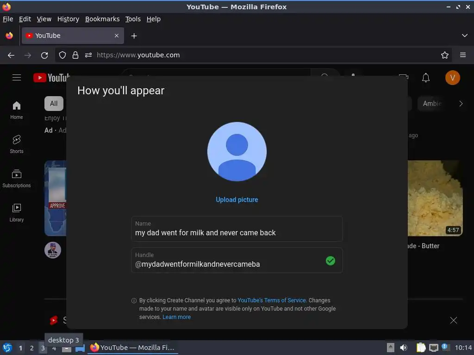The width and height of the screenshot is (474, 355).
Task: Switch to desktop 4
Action: click(54, 349)
